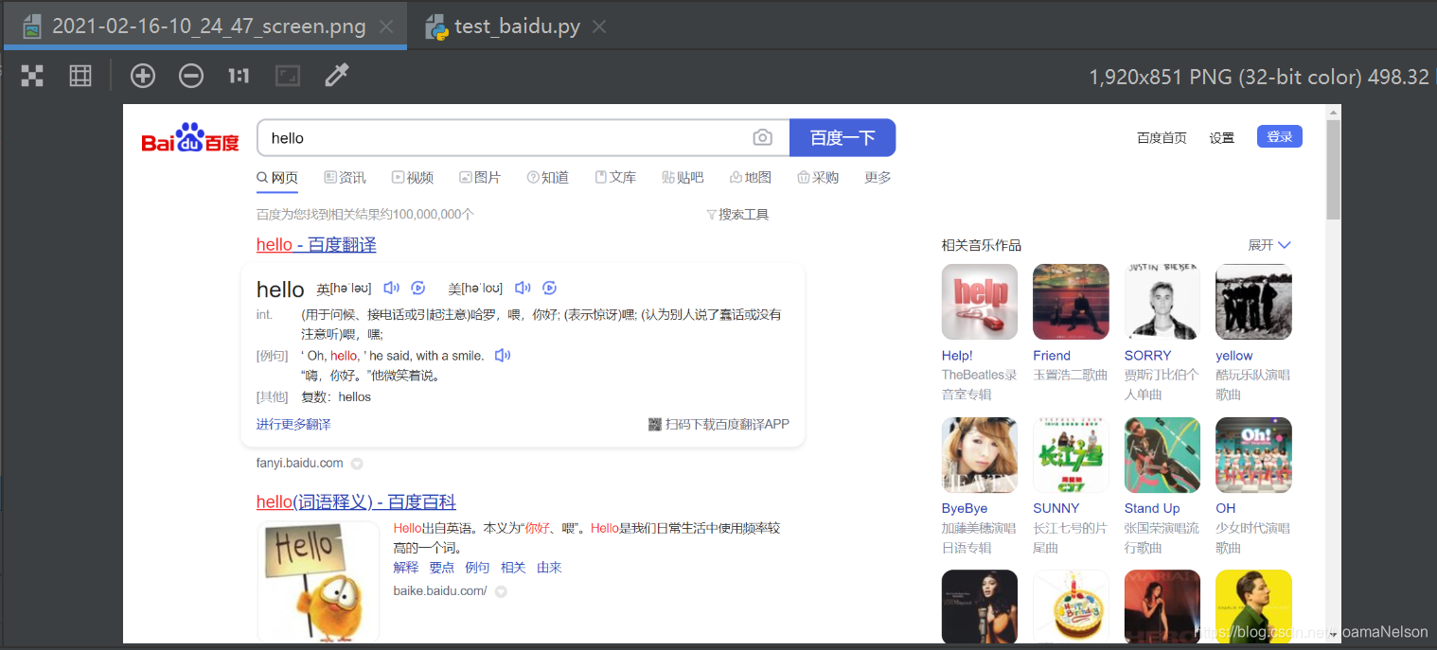Click the speaker icon after the example sentence
Image resolution: width=1437 pixels, height=650 pixels.
click(503, 355)
